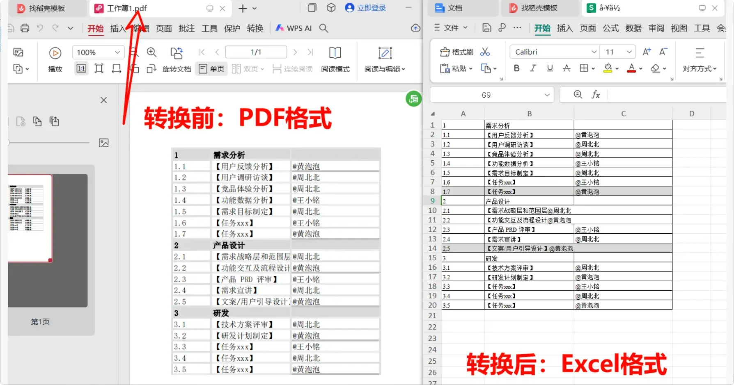Open the WPS AI menu

[x=293, y=28]
